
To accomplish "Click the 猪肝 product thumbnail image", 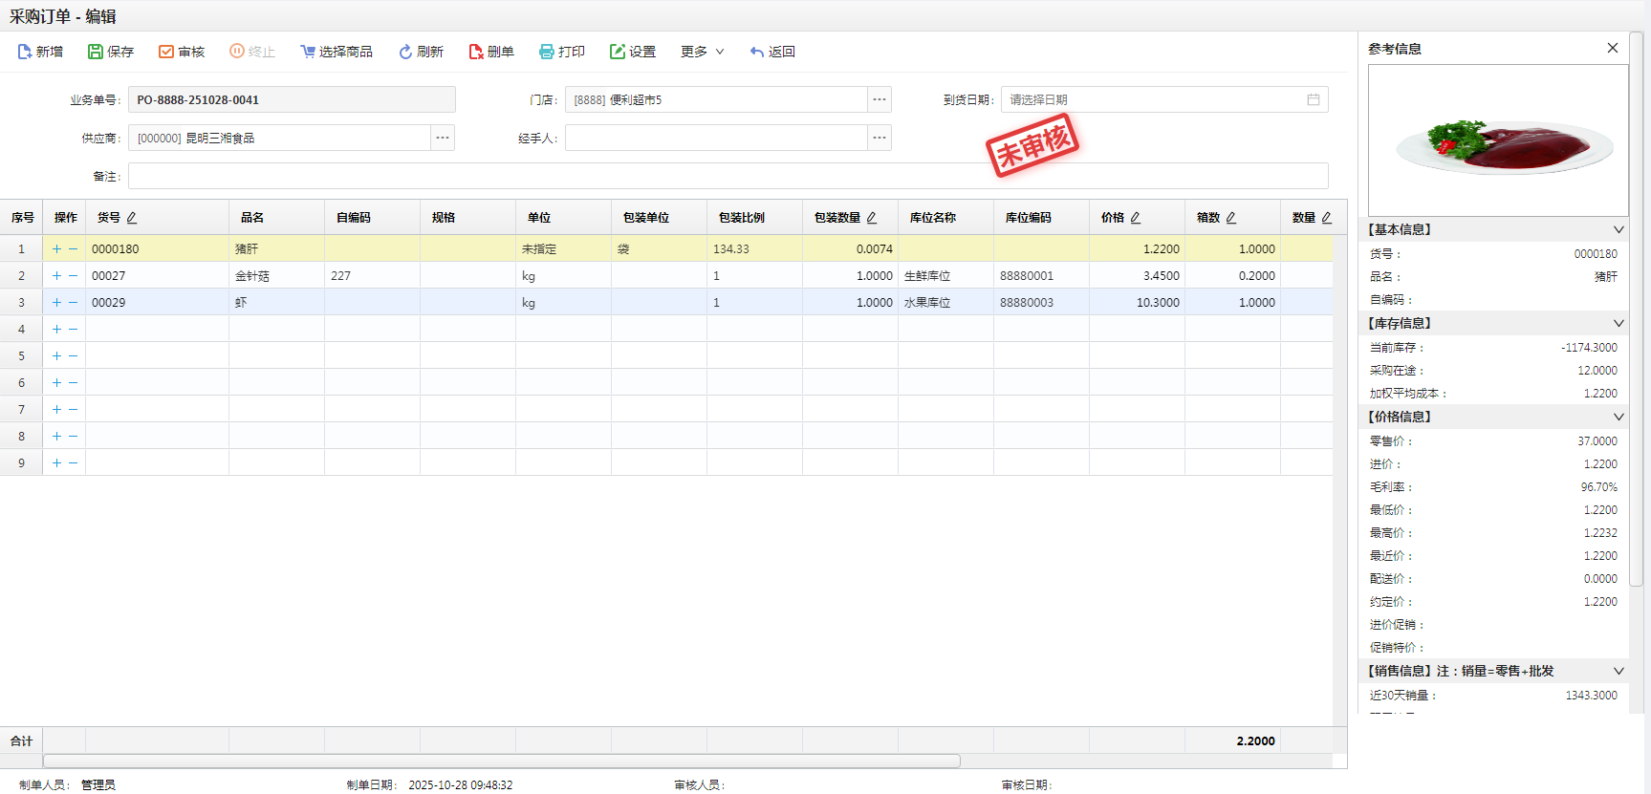I will tap(1498, 141).
